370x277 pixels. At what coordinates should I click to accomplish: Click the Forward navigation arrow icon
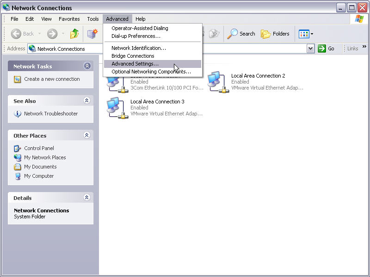pos(52,34)
